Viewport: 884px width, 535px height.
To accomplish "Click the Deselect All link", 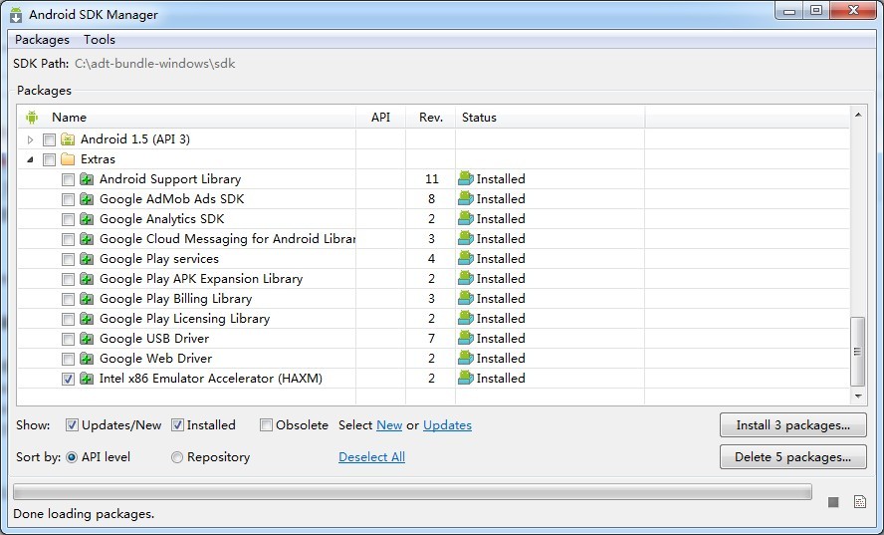I will tap(371, 457).
